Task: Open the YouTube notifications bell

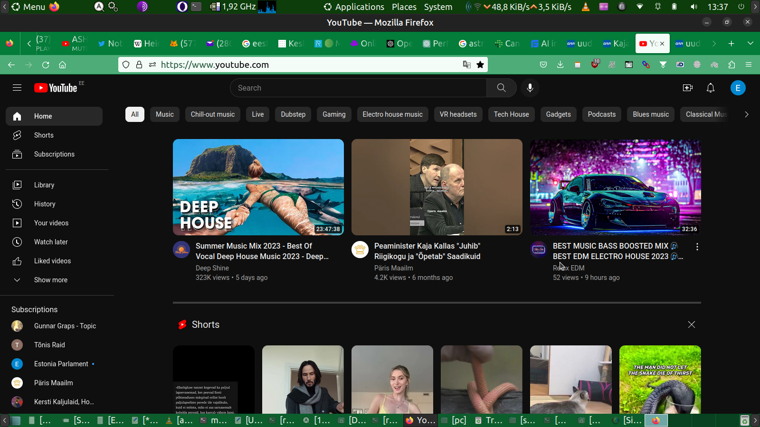Action: 710,88
